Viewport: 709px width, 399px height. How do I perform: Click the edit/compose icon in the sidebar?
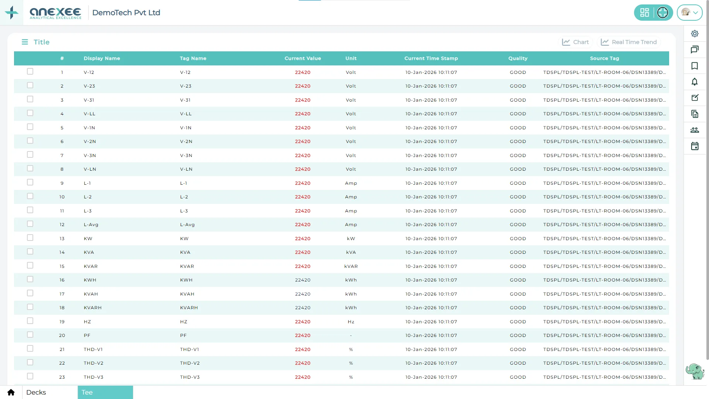[695, 98]
